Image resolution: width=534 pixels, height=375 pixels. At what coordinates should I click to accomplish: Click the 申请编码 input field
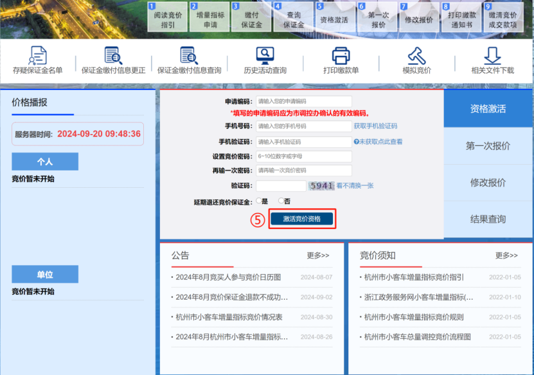click(303, 102)
